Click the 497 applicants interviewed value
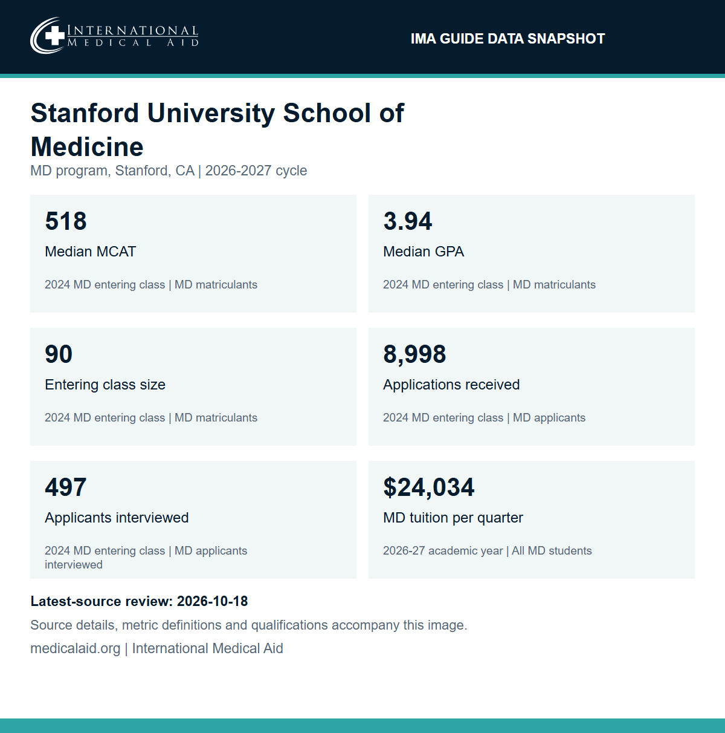 (66, 487)
